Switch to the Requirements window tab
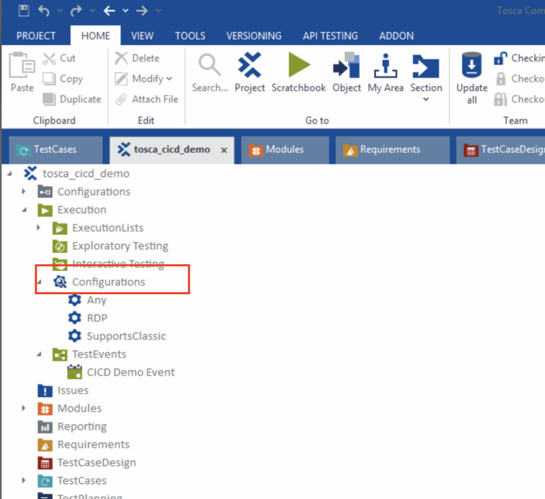Viewport: 545px width, 499px height. point(392,150)
